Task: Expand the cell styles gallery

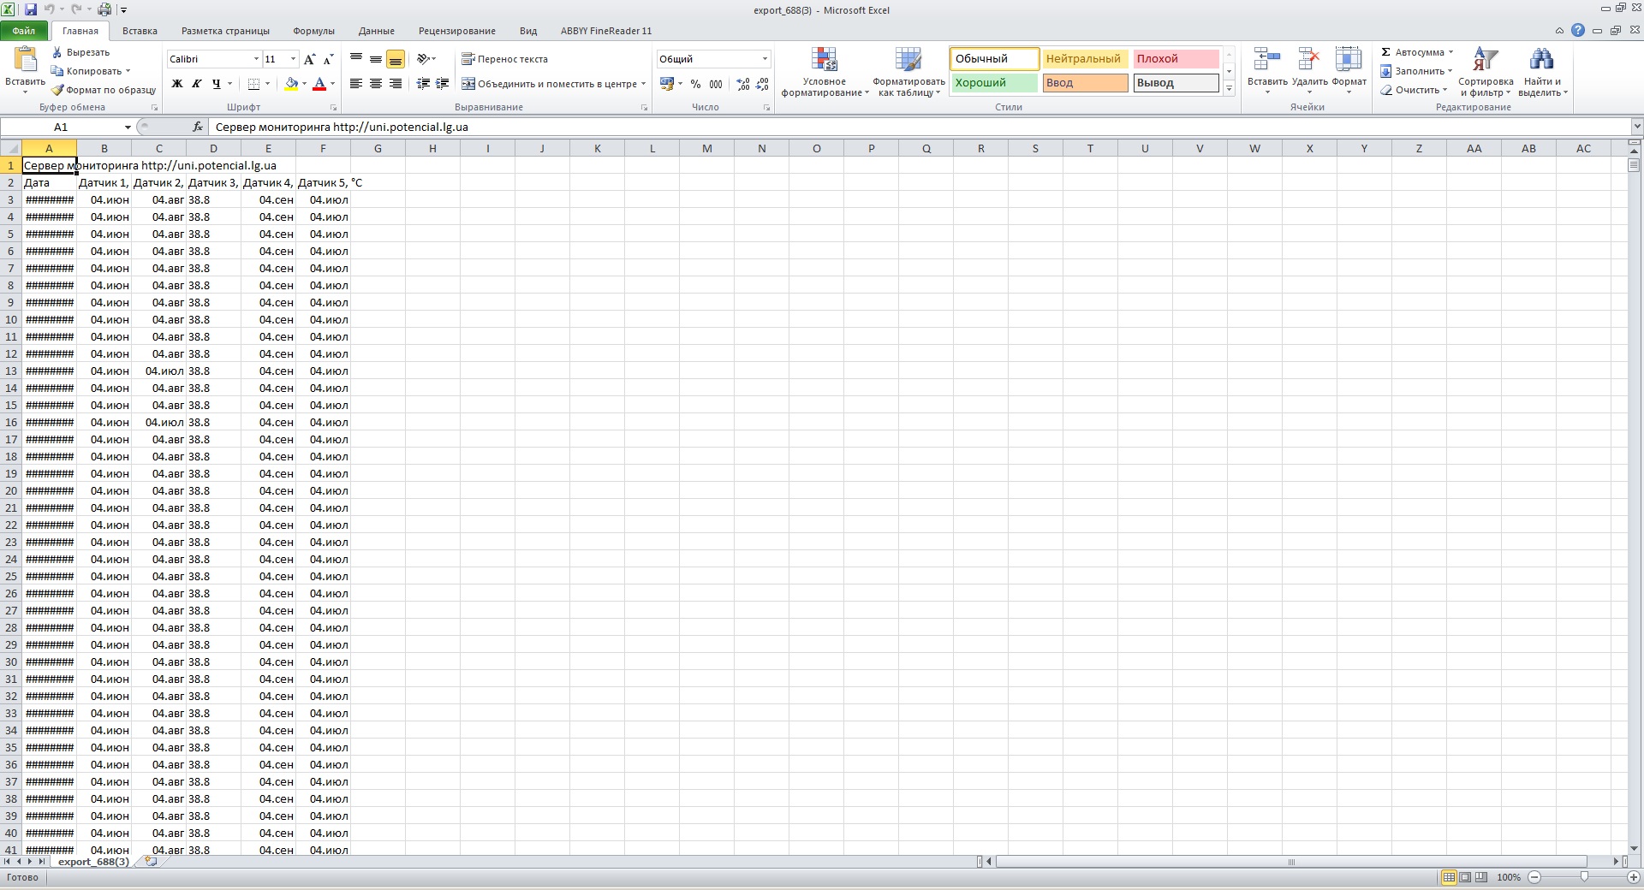Action: point(1229,88)
